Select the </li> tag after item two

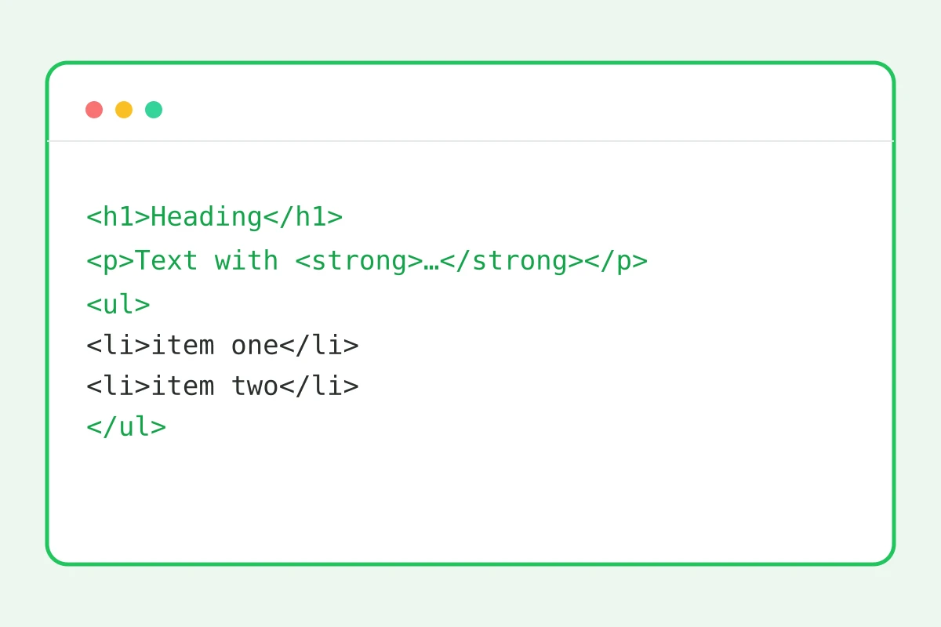319,386
